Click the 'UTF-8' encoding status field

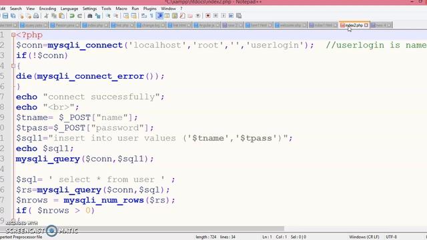[392, 237]
